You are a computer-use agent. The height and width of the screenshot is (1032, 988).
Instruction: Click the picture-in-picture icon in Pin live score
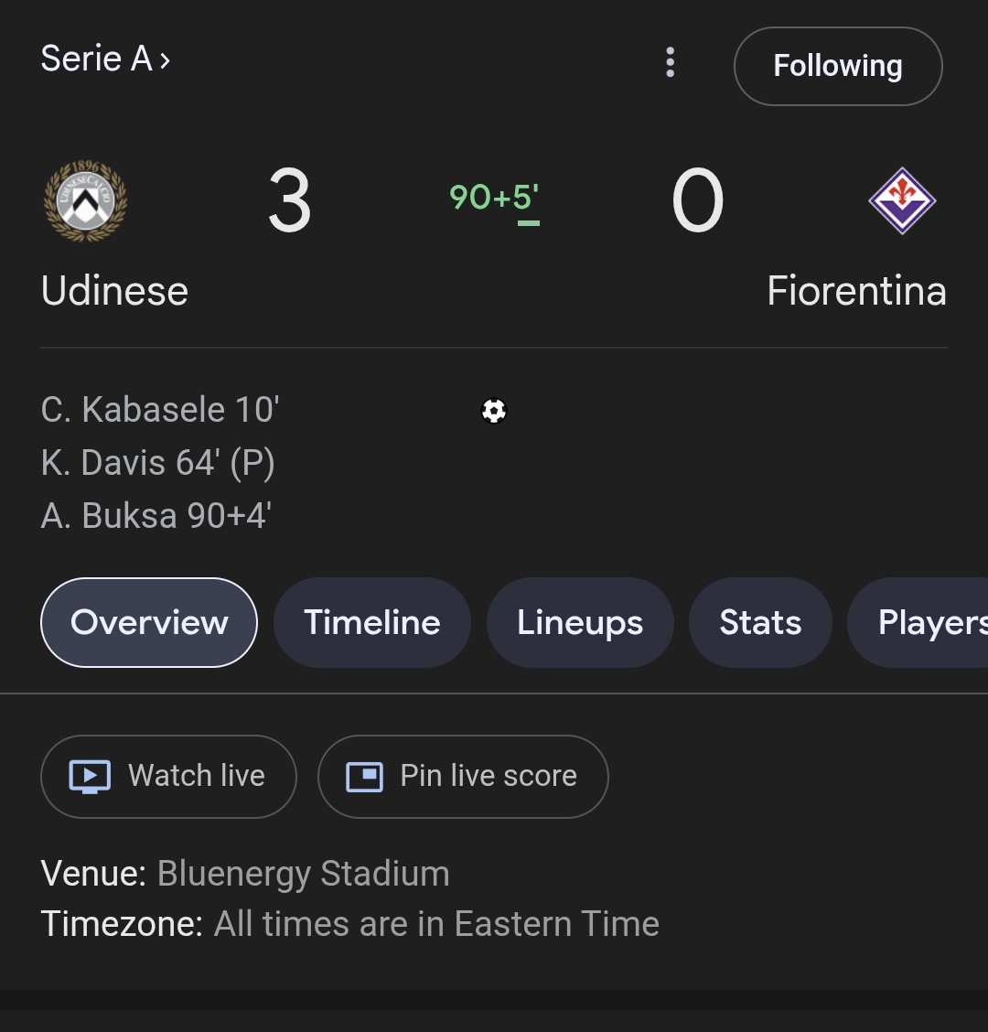[x=364, y=777]
